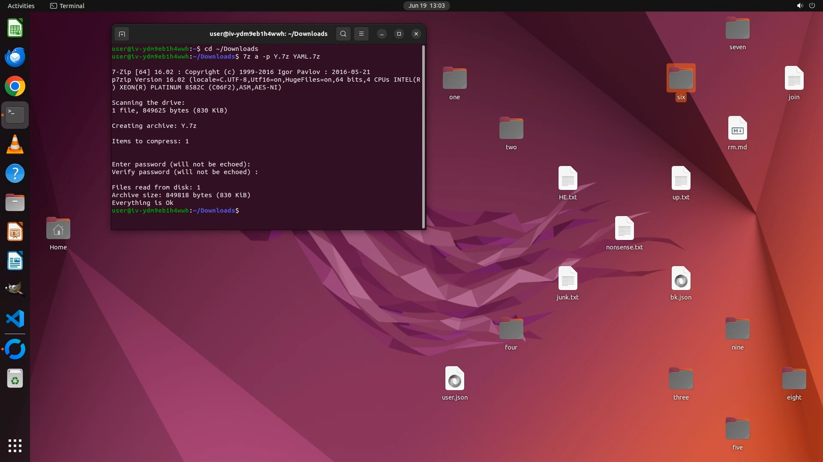Image resolution: width=823 pixels, height=462 pixels.
Task: Select the nonsense.txt desktop file
Action: tap(624, 228)
